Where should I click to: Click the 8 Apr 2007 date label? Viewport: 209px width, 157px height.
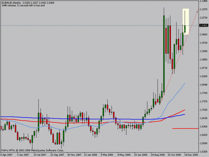click(6, 155)
